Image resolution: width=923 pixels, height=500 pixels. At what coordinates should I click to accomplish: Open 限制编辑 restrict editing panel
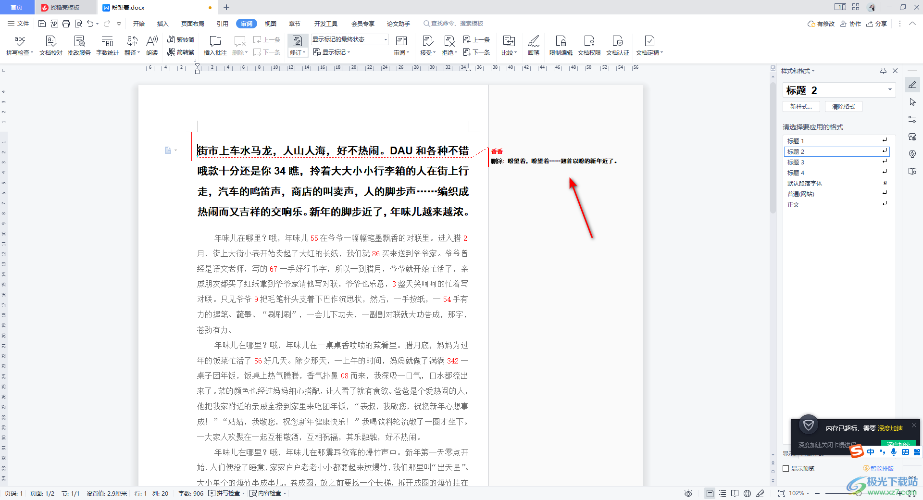560,45
